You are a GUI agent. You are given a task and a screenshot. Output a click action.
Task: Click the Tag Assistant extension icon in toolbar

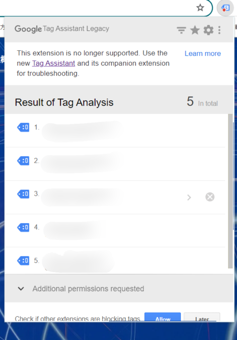click(x=225, y=8)
